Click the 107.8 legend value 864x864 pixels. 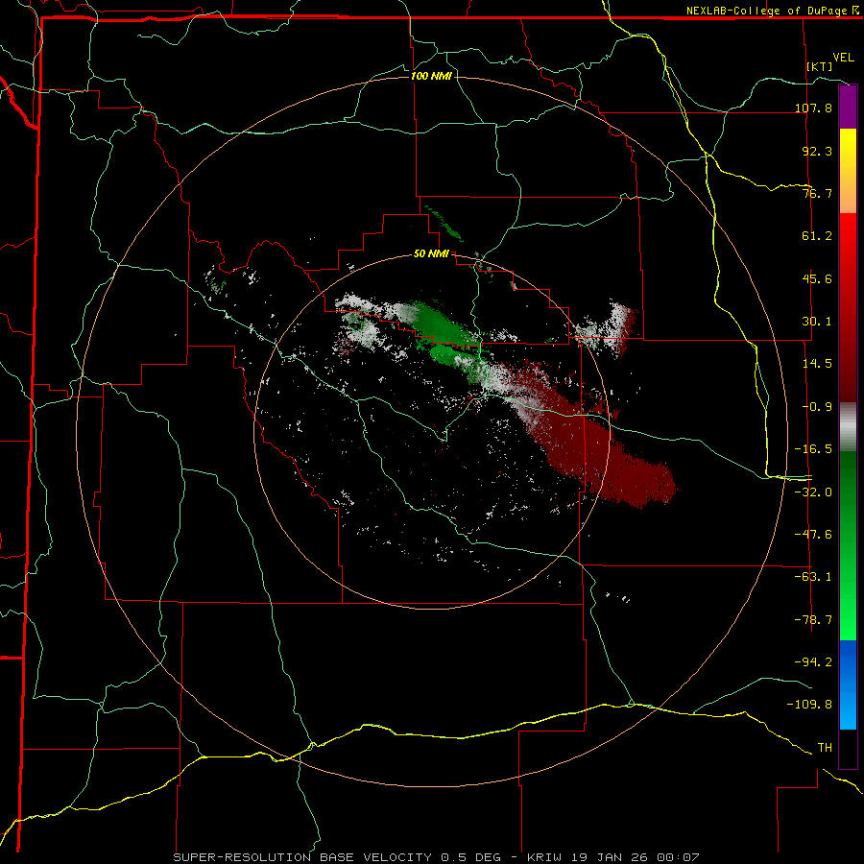[x=813, y=108]
